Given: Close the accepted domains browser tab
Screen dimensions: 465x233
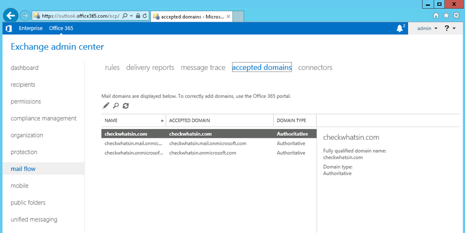Looking at the screenshot, I should [x=228, y=17].
